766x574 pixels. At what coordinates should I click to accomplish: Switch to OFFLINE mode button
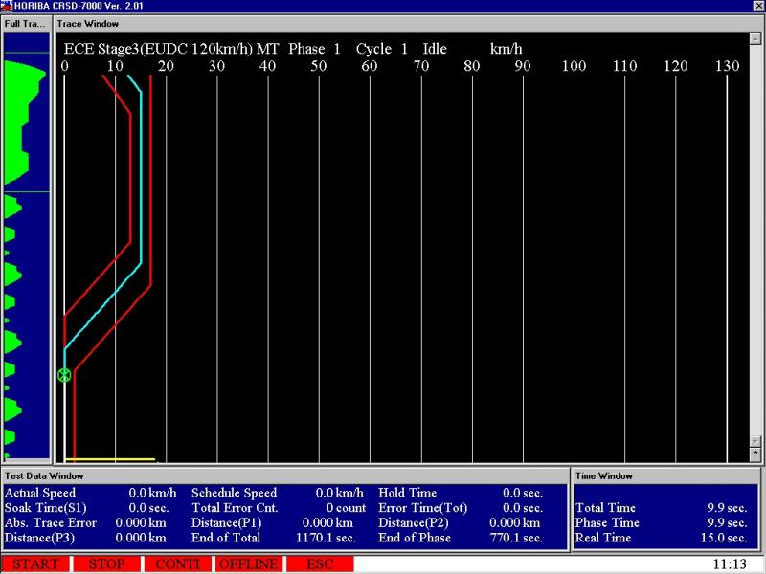click(248, 564)
